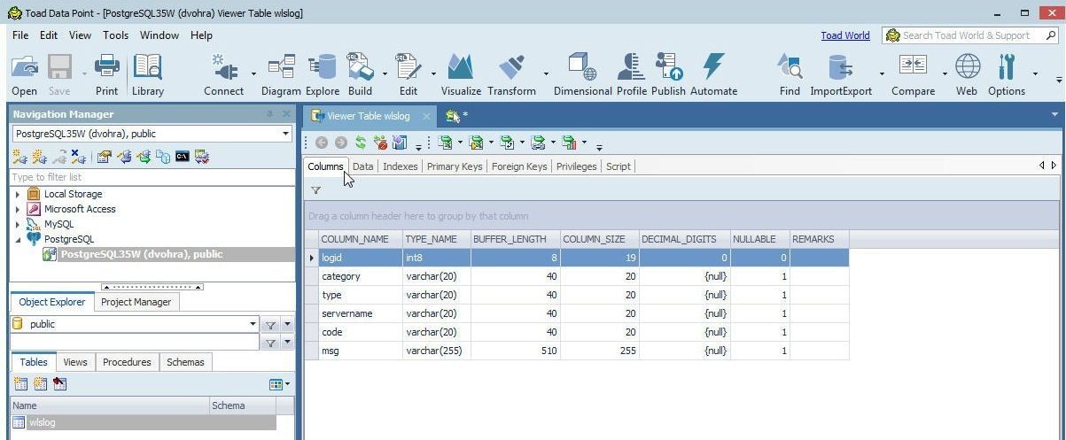Screen dimensions: 1066x440
Task: Switch to the Procedures tab
Action: [x=127, y=362]
